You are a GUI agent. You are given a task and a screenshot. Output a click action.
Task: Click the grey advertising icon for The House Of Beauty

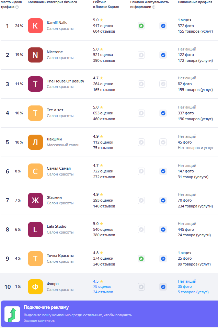[x=141, y=84]
